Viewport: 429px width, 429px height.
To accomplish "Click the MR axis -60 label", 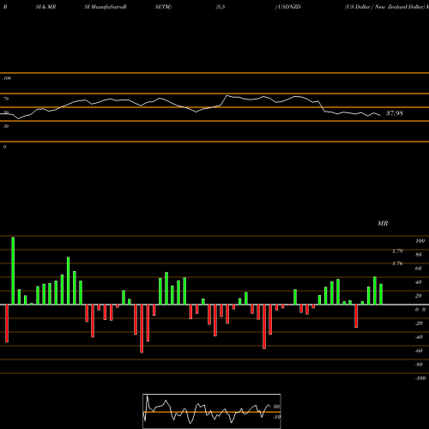I will click(x=419, y=351).
